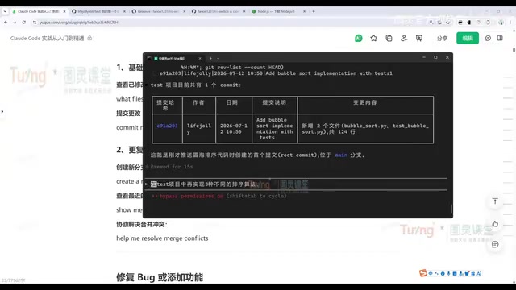Click the 2026-07-12 10:50 date cell
The width and height of the screenshot is (516, 290).
tap(233, 129)
